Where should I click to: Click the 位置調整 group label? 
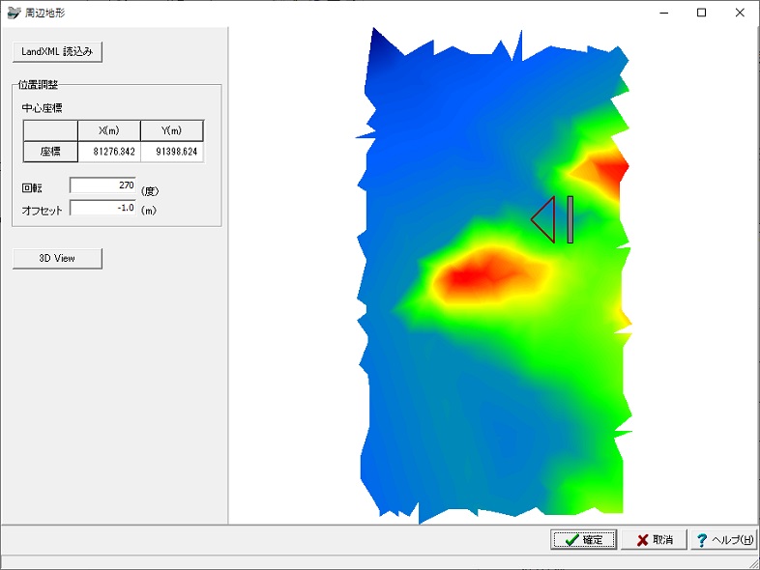38,85
